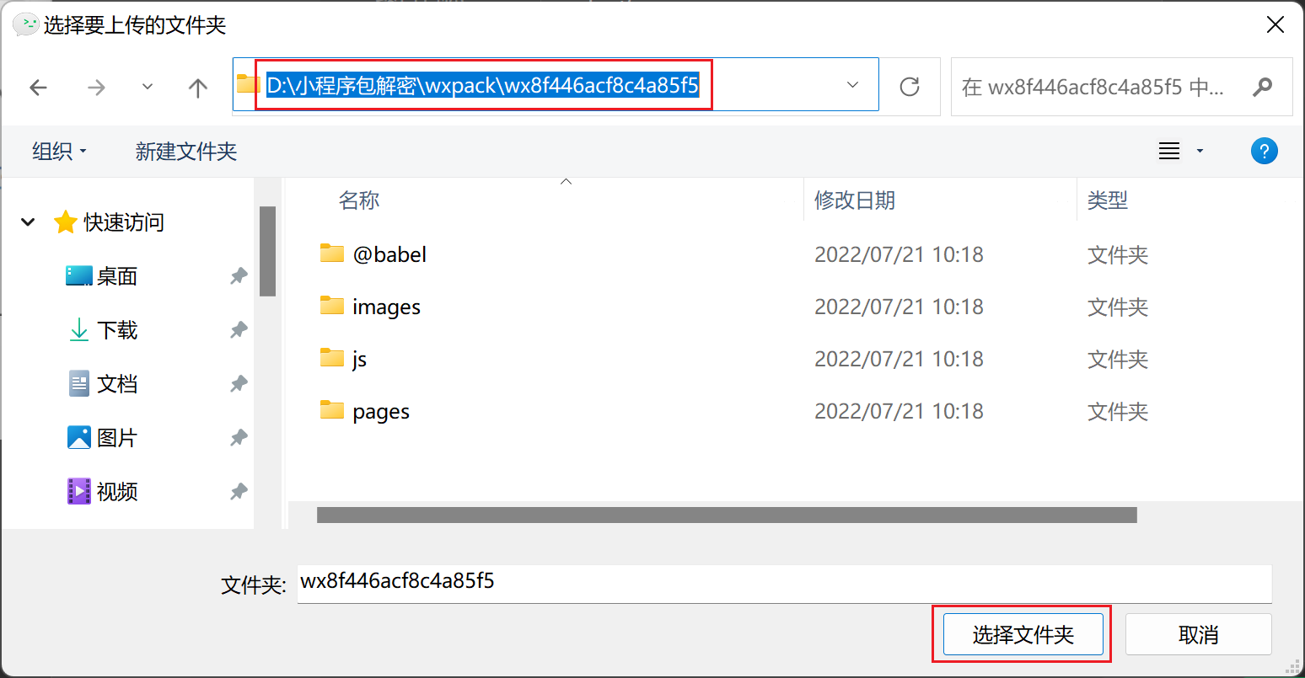Close the folder upload dialog
Image resolution: width=1305 pixels, height=678 pixels.
[1275, 25]
